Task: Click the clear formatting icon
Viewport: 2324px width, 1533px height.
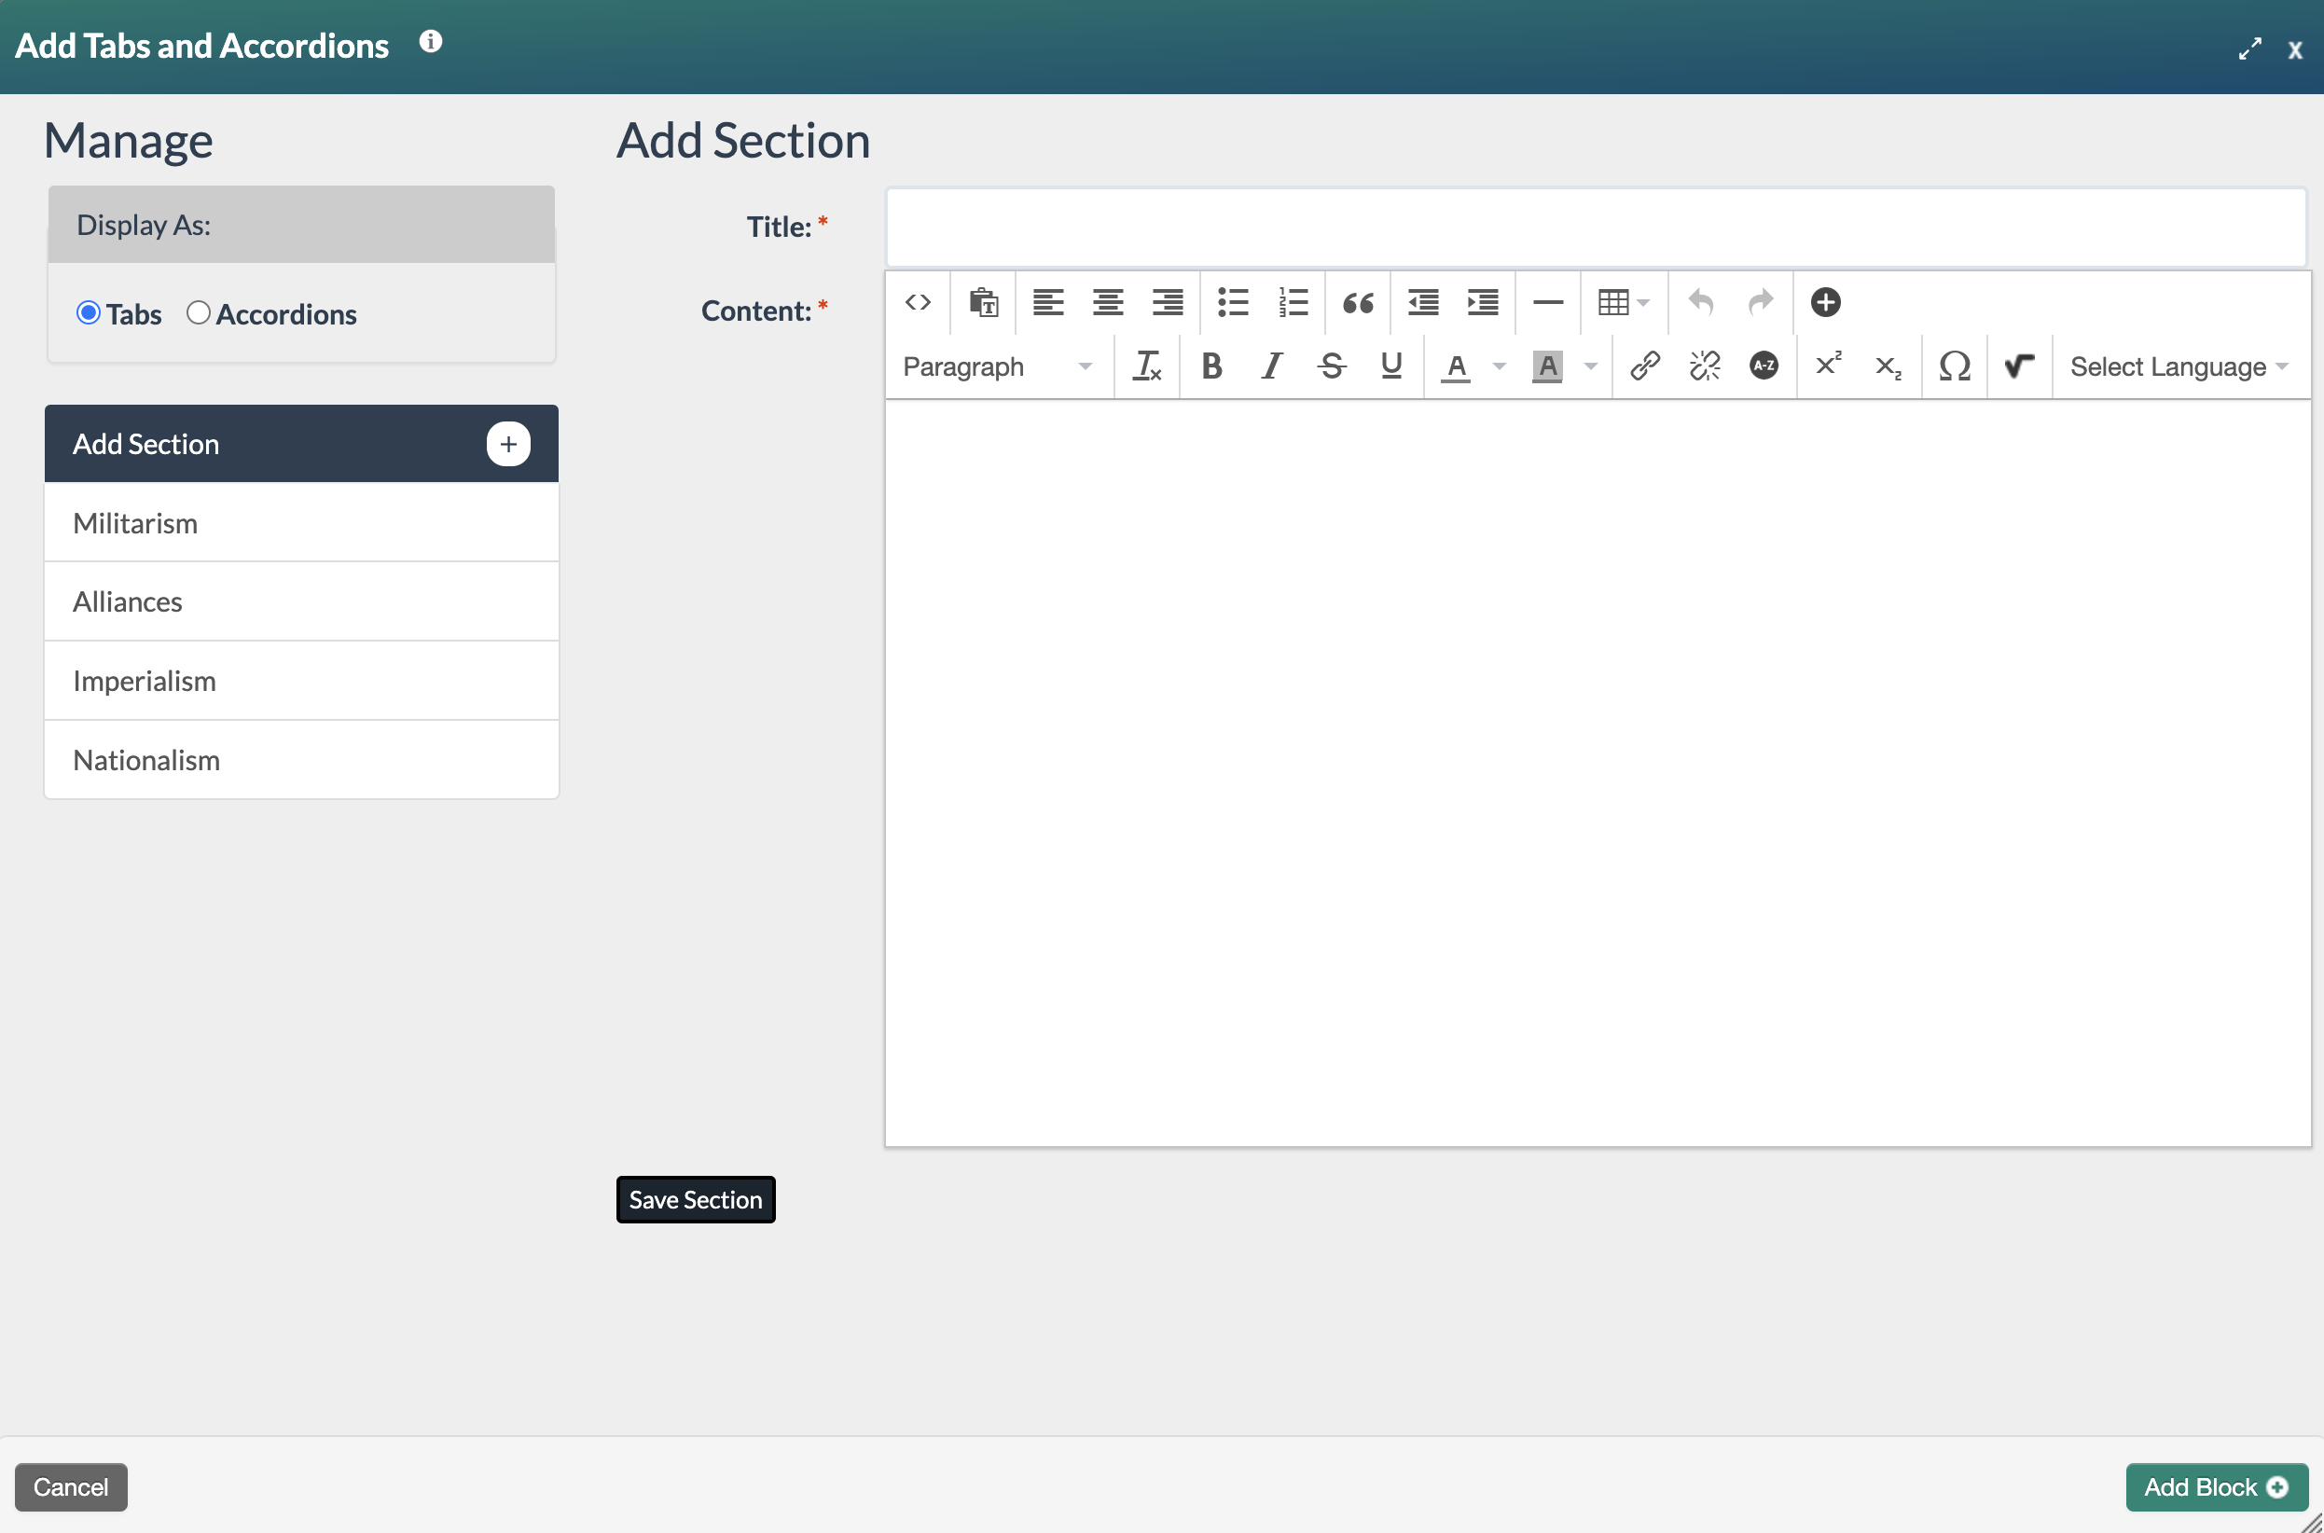Action: 1146,366
